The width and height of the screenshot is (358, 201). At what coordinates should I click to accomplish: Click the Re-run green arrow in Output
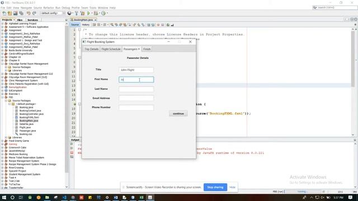(x=72, y=144)
